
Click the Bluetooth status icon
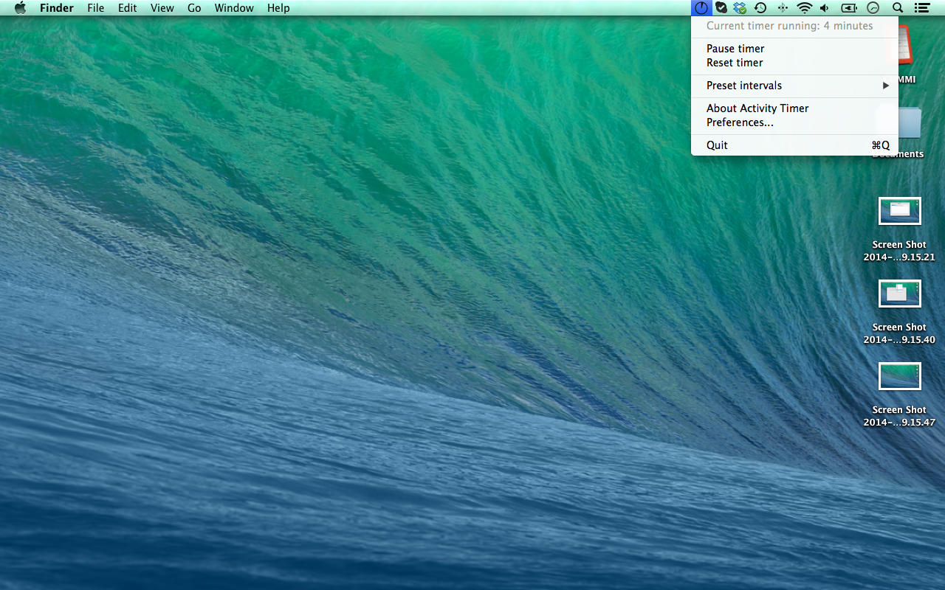pyautogui.click(x=783, y=8)
